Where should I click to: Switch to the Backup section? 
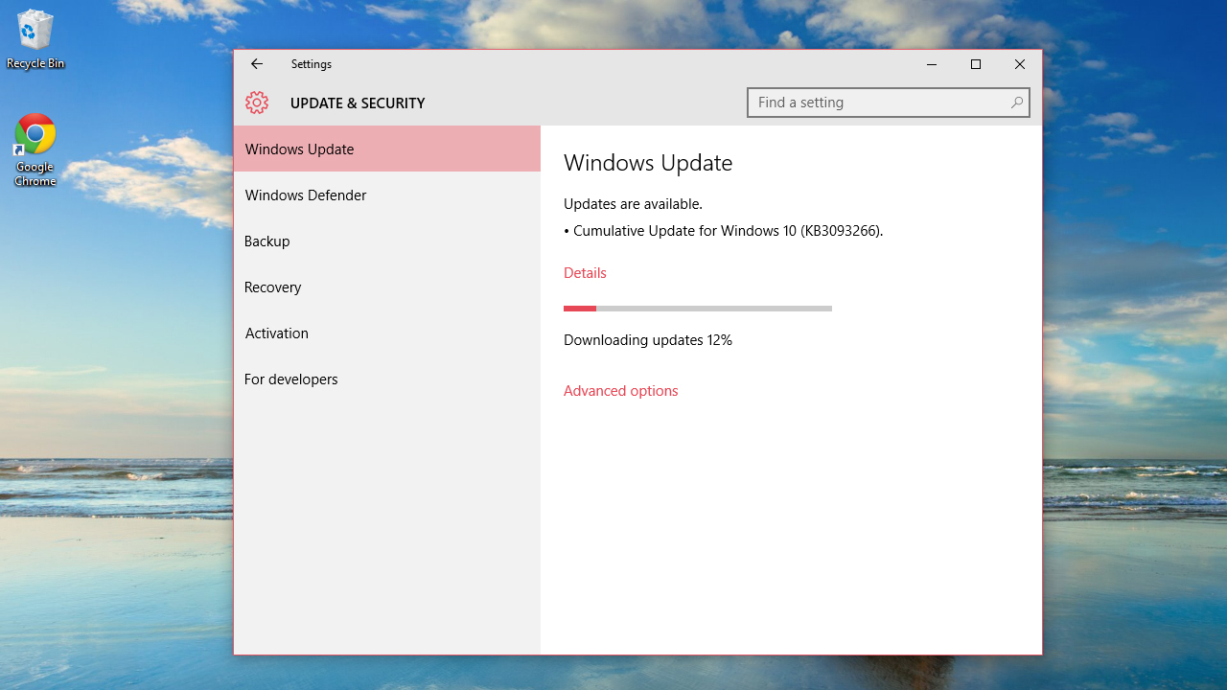266,241
